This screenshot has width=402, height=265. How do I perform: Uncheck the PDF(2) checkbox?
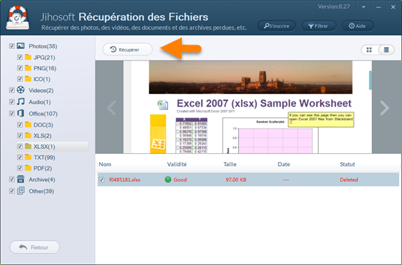point(20,168)
